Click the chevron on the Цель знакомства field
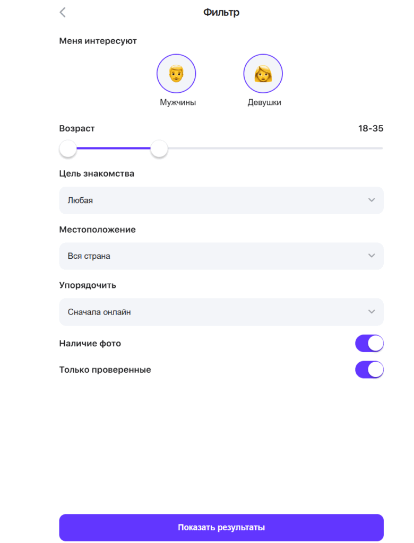Viewport: 414px width, 543px height. (x=372, y=200)
